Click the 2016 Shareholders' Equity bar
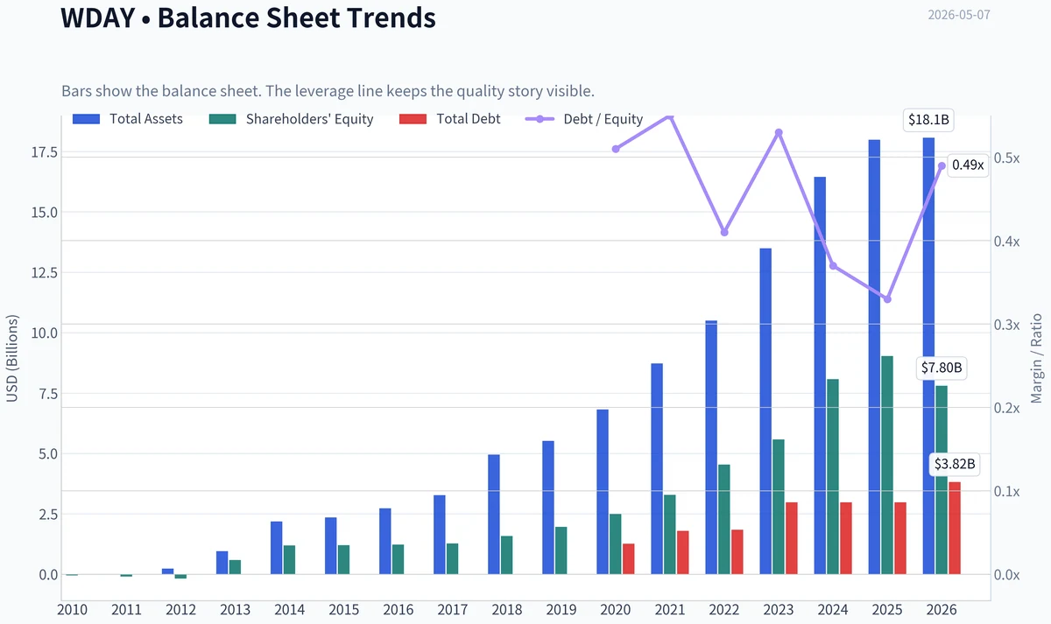Screen dimensions: 1051x624 399,559
